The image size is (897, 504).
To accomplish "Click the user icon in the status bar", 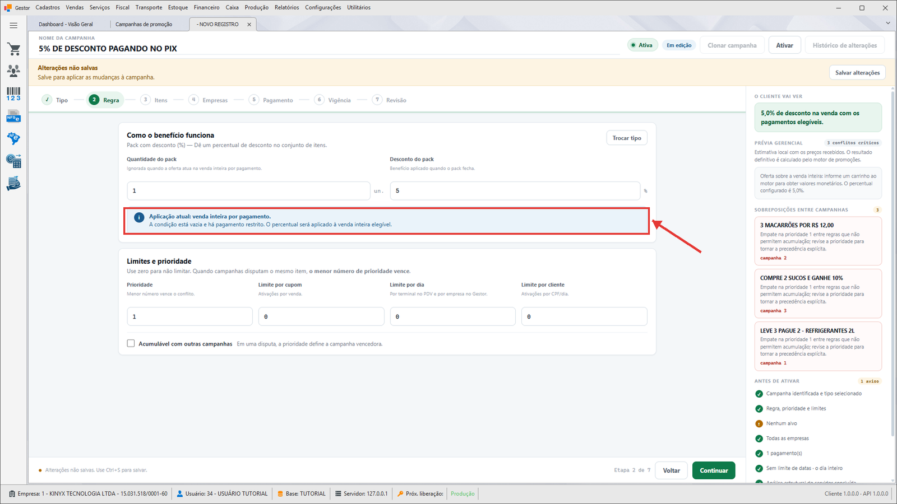I will (x=180, y=494).
